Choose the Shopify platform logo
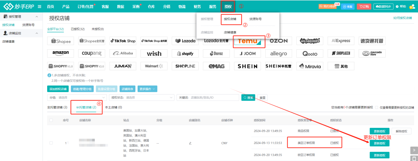Viewport: 418px width, 161px height. (x=185, y=53)
